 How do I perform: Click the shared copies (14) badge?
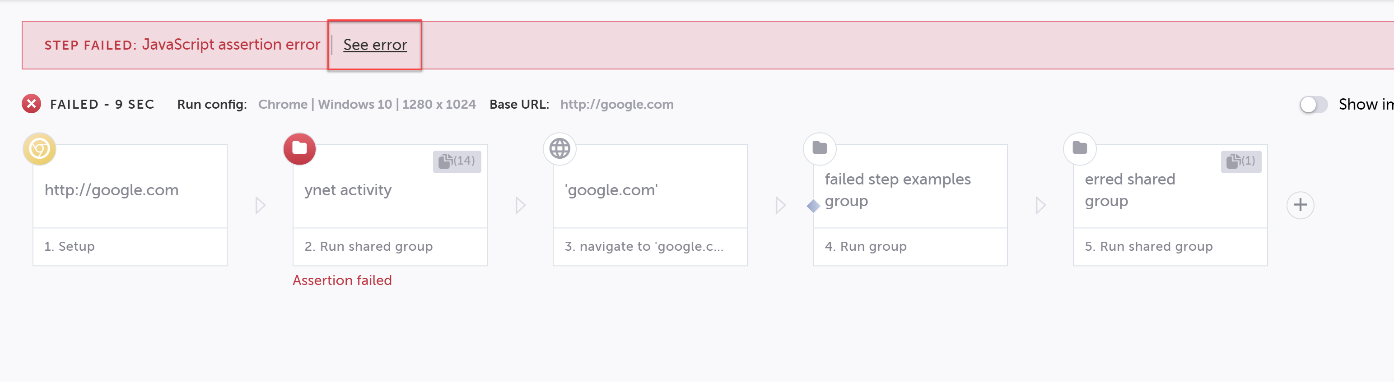(x=457, y=161)
